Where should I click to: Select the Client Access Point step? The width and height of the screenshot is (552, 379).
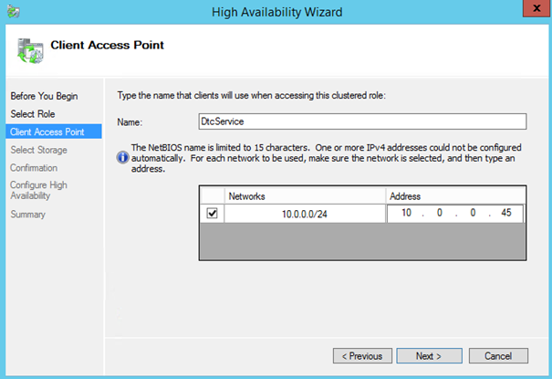47,132
